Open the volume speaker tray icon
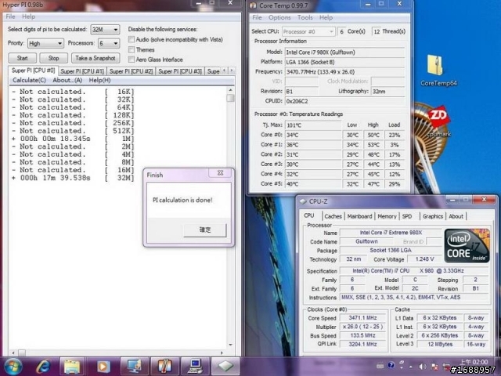 [x=423, y=367]
